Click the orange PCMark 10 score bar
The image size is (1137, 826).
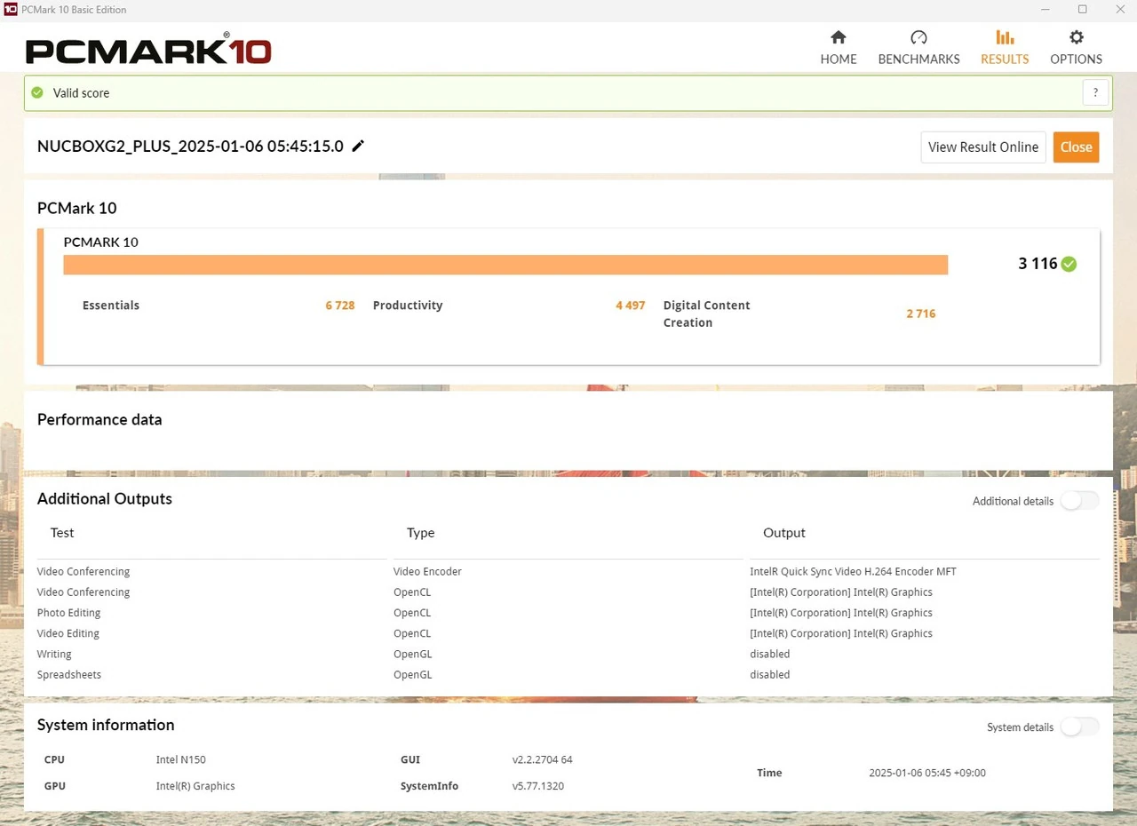(x=505, y=265)
